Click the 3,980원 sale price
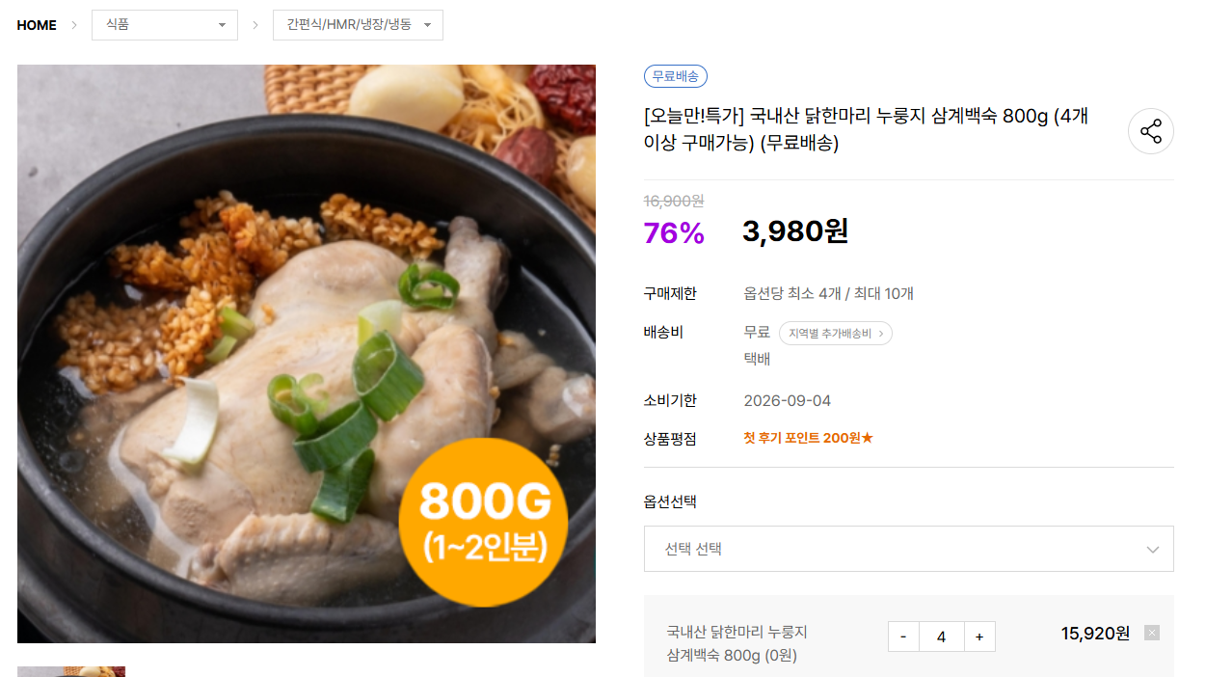 (795, 231)
